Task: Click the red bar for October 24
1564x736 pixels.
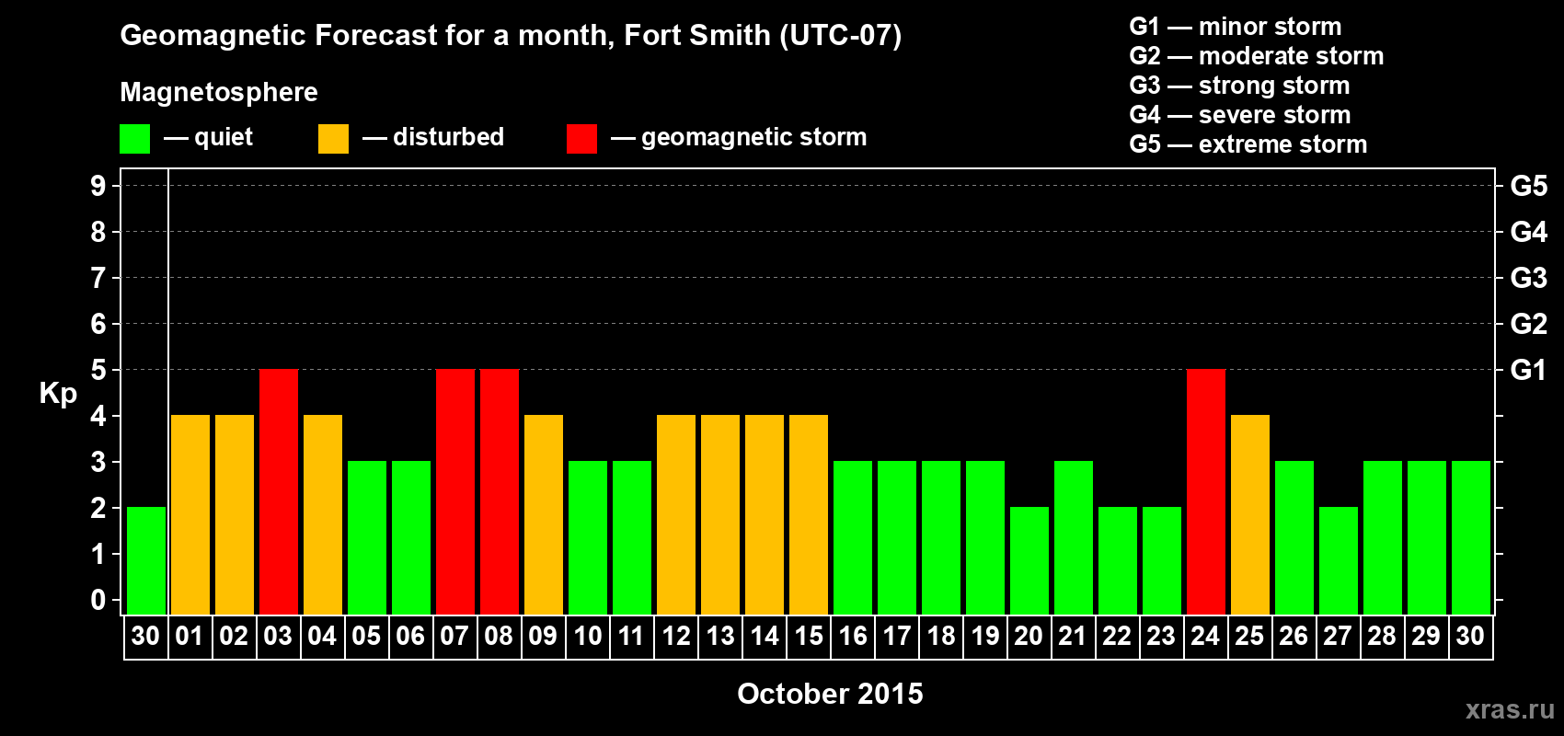Action: coord(1206,492)
